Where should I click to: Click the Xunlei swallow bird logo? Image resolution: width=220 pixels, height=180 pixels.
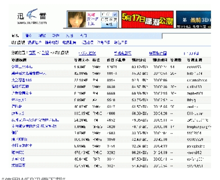(32, 14)
